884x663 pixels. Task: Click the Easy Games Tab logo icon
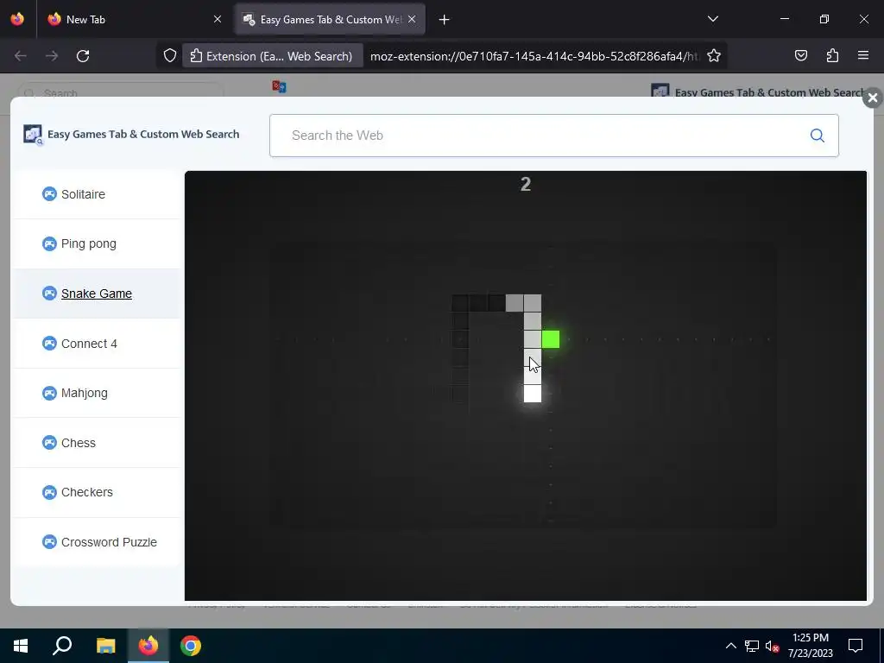click(x=33, y=134)
